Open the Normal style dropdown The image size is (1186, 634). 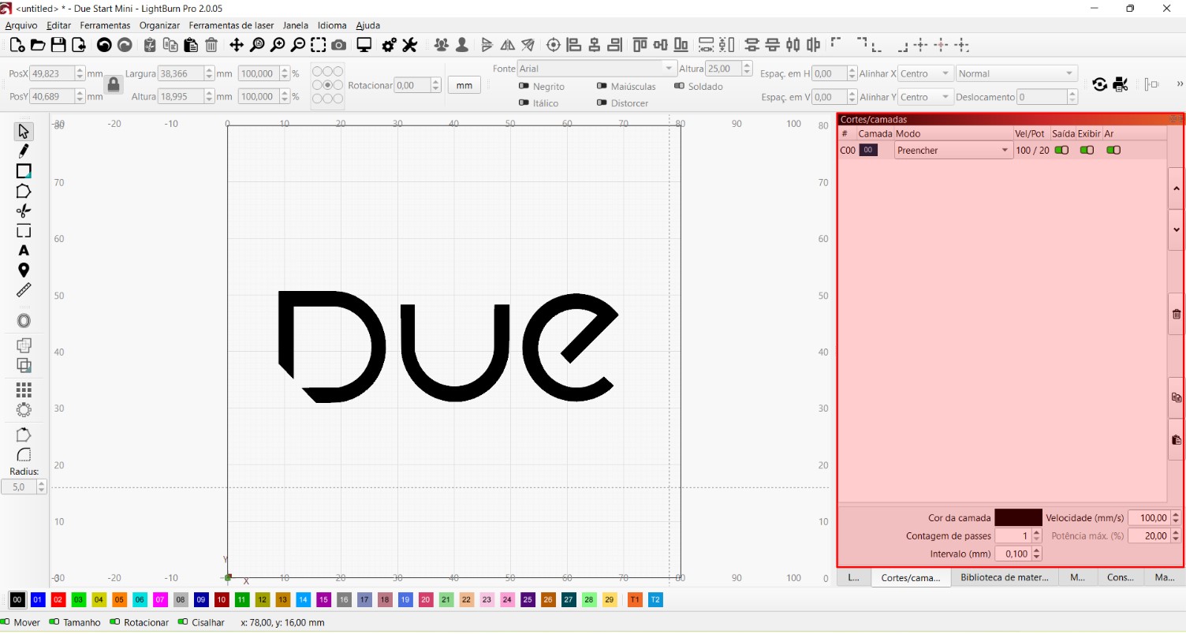[1016, 73]
